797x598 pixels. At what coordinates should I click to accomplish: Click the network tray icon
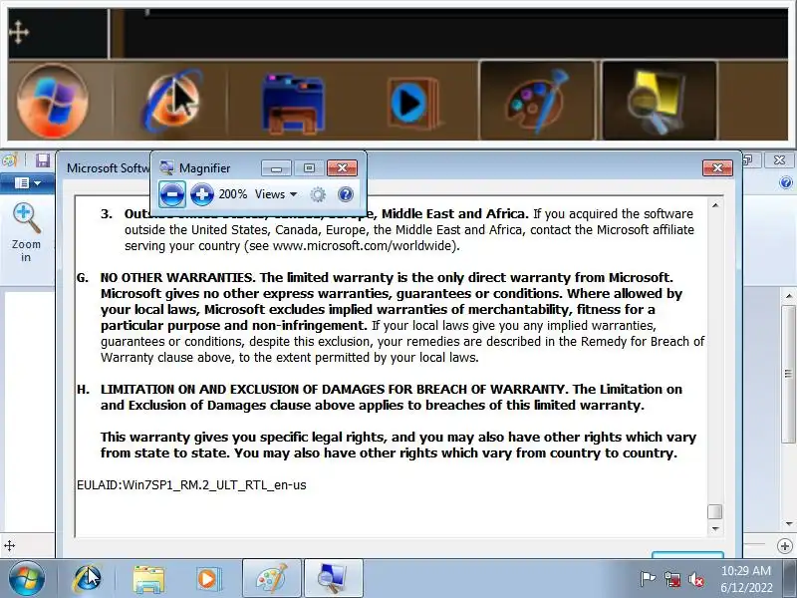pyautogui.click(x=671, y=579)
